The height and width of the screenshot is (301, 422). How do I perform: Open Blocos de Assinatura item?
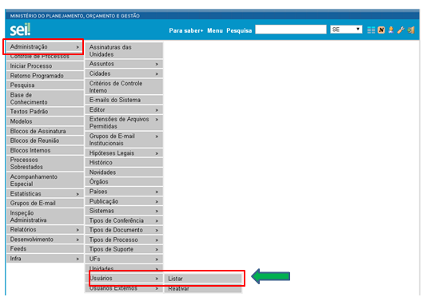pos(45,131)
